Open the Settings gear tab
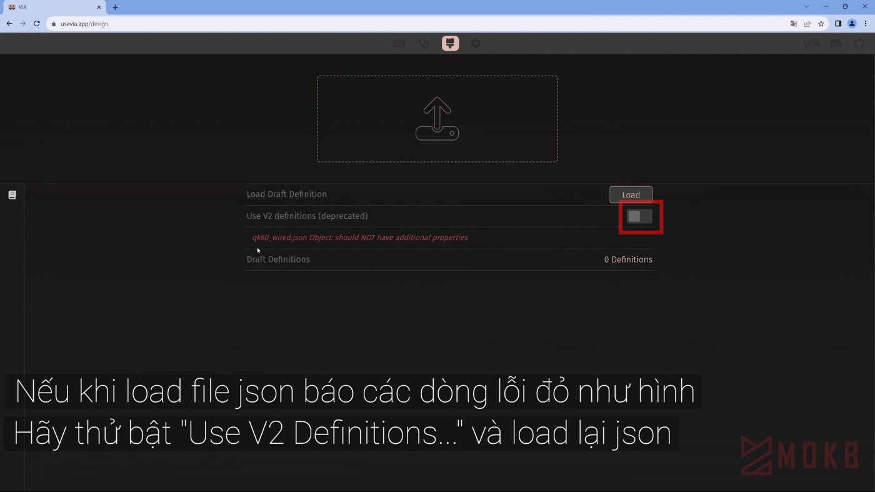 coord(476,43)
